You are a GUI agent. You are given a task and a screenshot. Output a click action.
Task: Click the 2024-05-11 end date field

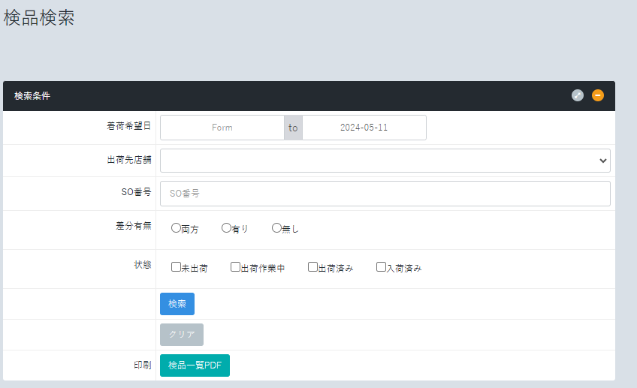coord(364,128)
